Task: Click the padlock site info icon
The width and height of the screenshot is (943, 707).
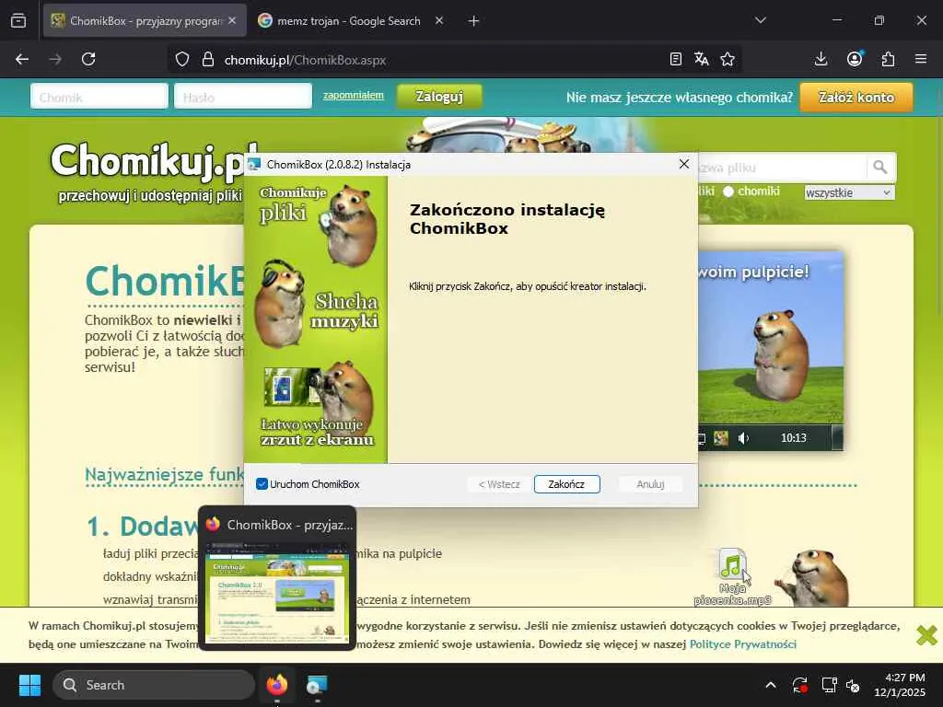Action: pyautogui.click(x=208, y=60)
